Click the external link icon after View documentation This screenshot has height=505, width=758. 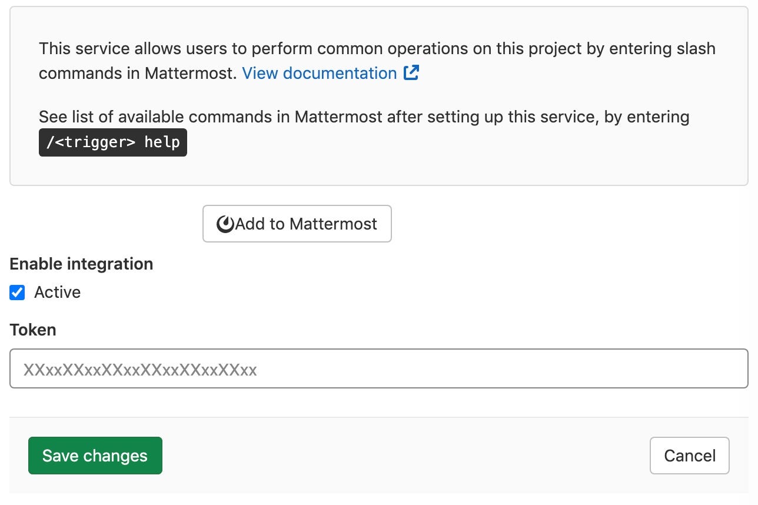coord(411,73)
